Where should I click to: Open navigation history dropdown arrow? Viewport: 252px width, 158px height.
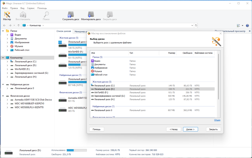coord(14,25)
